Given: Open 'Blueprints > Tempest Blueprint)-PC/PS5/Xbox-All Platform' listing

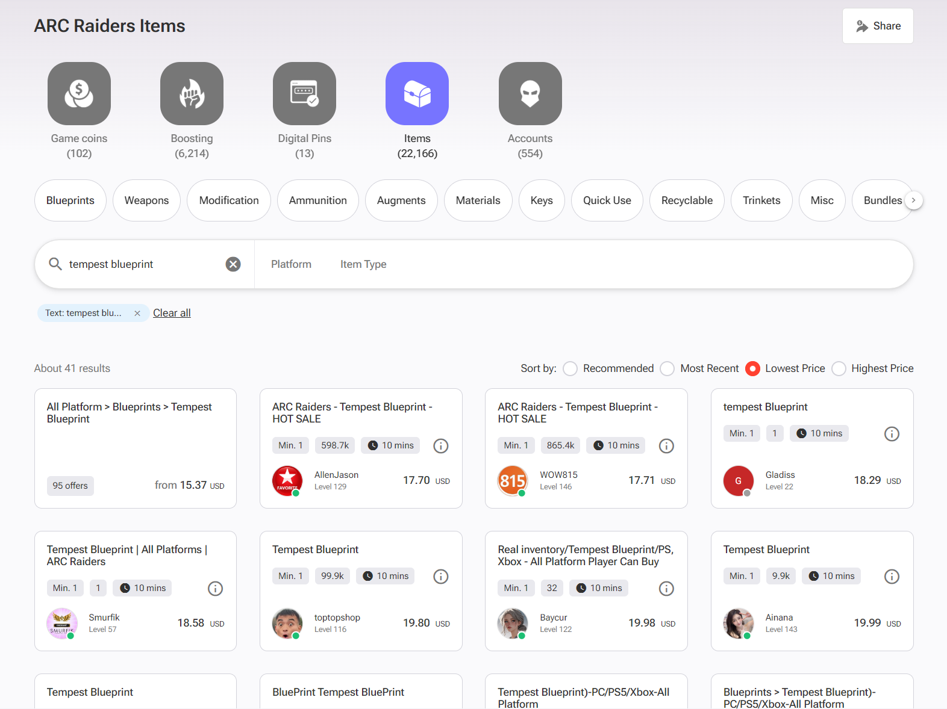Looking at the screenshot, I should click(x=799, y=698).
